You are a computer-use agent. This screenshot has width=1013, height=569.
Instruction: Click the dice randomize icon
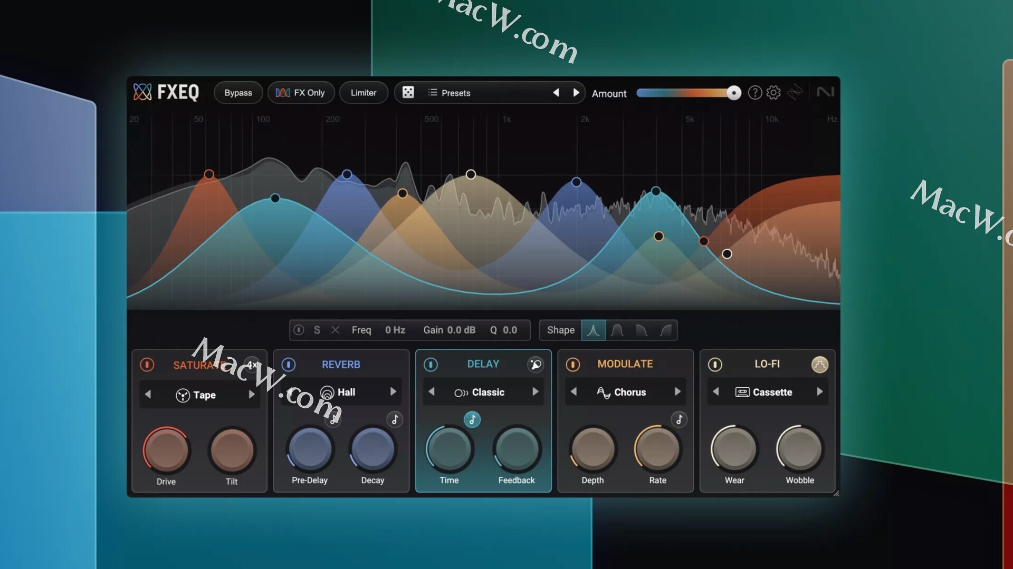coord(408,93)
